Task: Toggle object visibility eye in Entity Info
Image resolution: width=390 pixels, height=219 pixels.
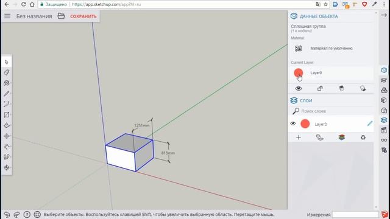Action: [299, 88]
